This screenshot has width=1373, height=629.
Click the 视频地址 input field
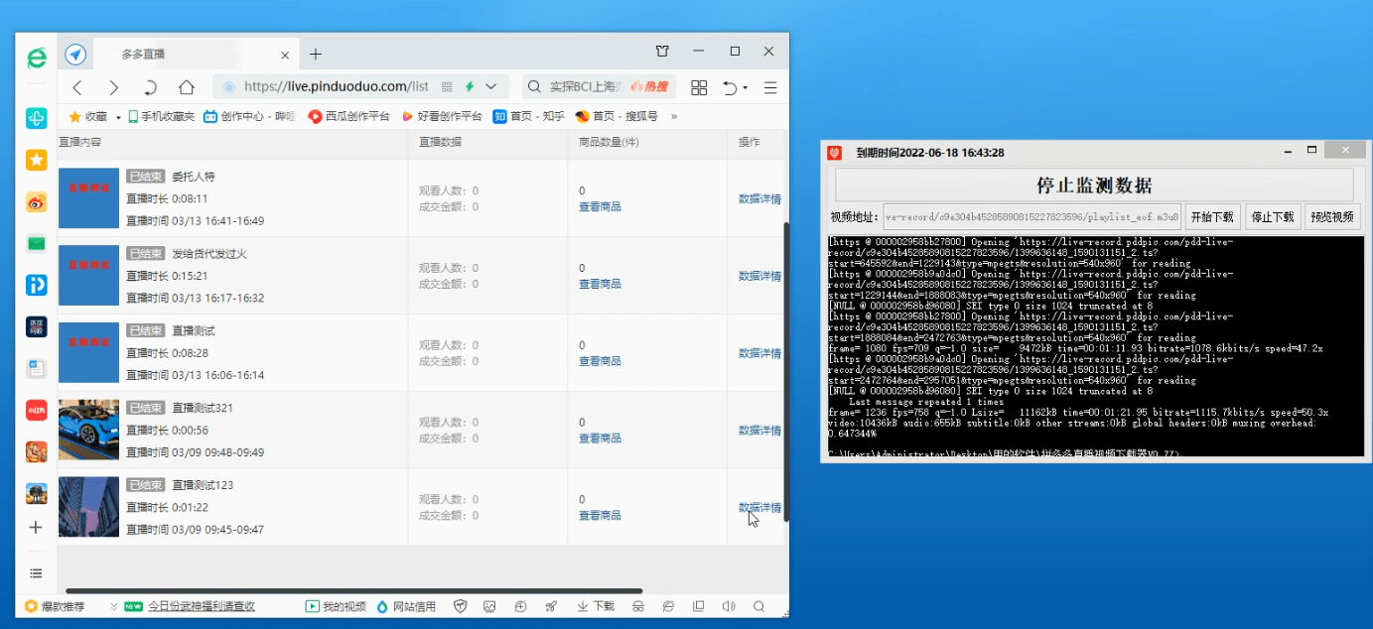(1032, 216)
